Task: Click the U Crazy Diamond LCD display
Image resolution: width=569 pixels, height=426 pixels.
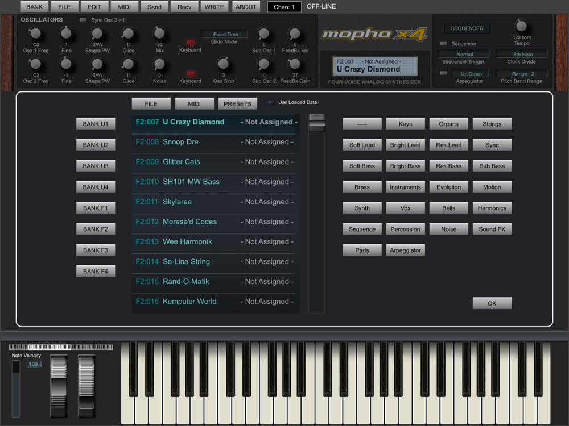Action: (375, 66)
